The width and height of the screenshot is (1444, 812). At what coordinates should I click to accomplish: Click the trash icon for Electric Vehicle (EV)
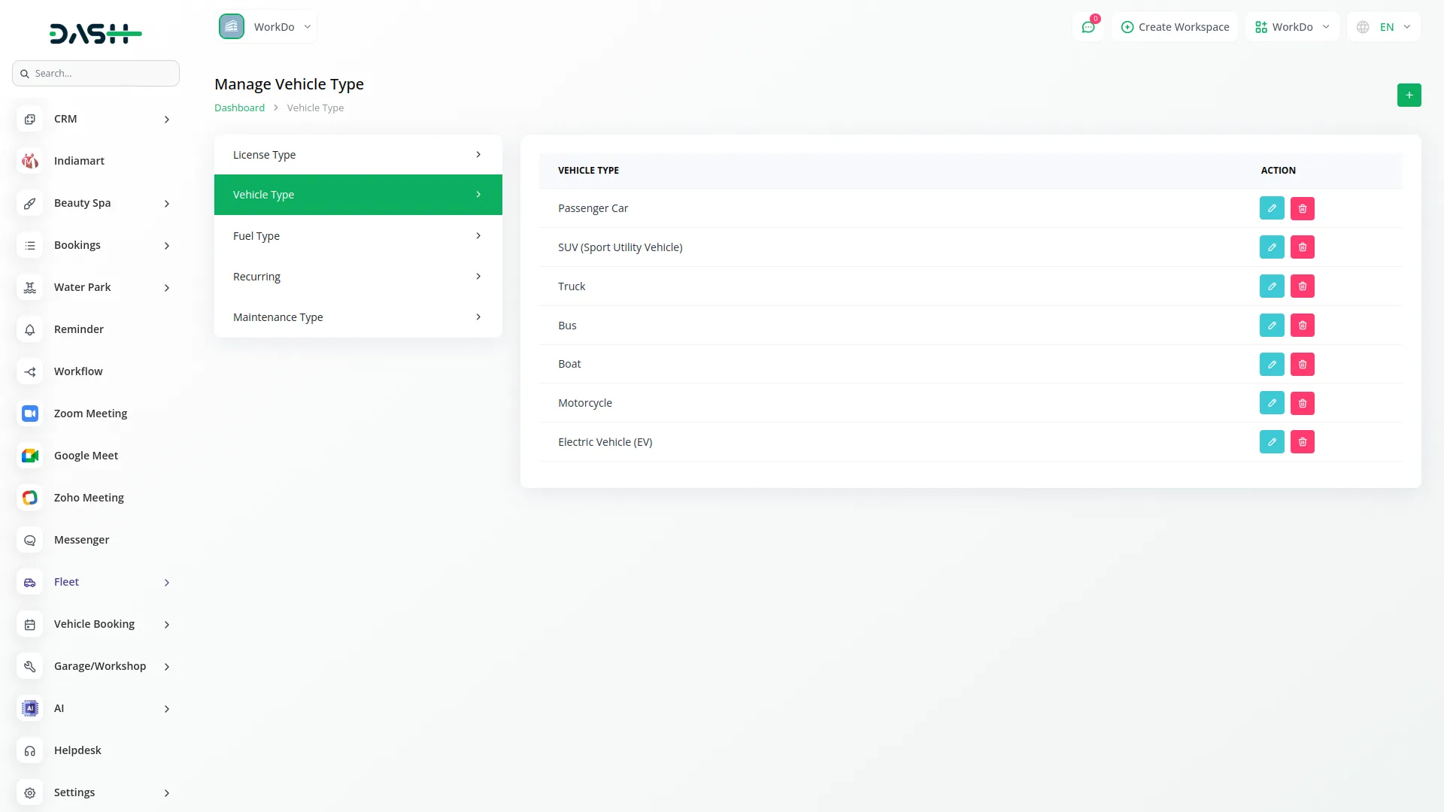[x=1302, y=442]
